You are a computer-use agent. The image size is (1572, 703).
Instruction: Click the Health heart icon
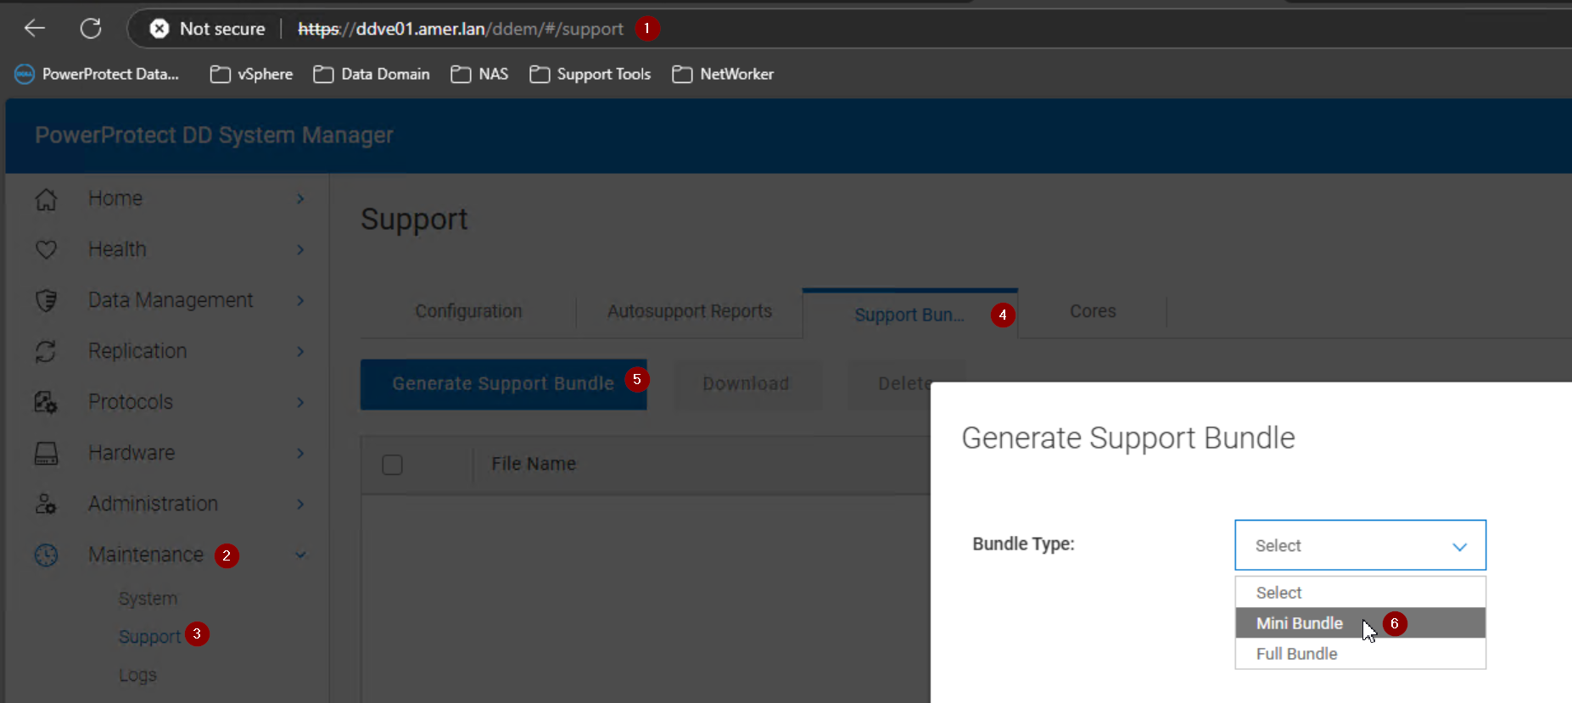[x=46, y=249]
